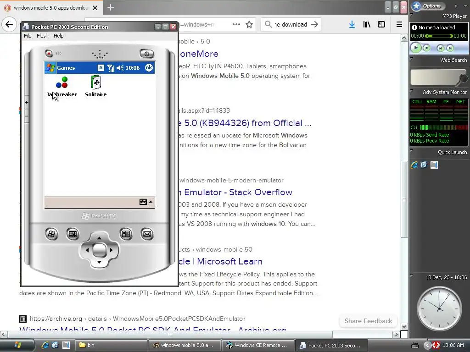Open the Jawbreaker game icon

62,82
